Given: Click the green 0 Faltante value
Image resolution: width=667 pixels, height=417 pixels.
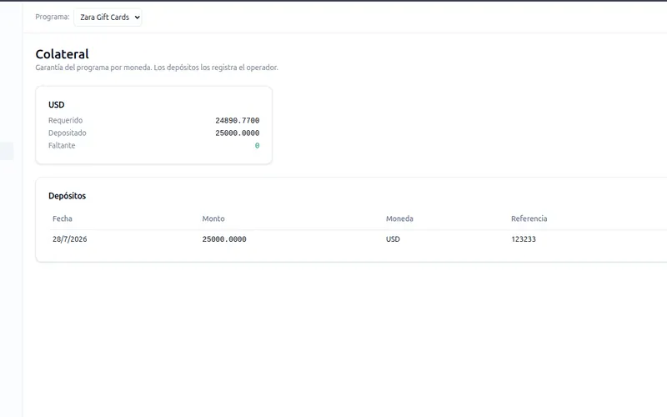Looking at the screenshot, I should pyautogui.click(x=257, y=145).
